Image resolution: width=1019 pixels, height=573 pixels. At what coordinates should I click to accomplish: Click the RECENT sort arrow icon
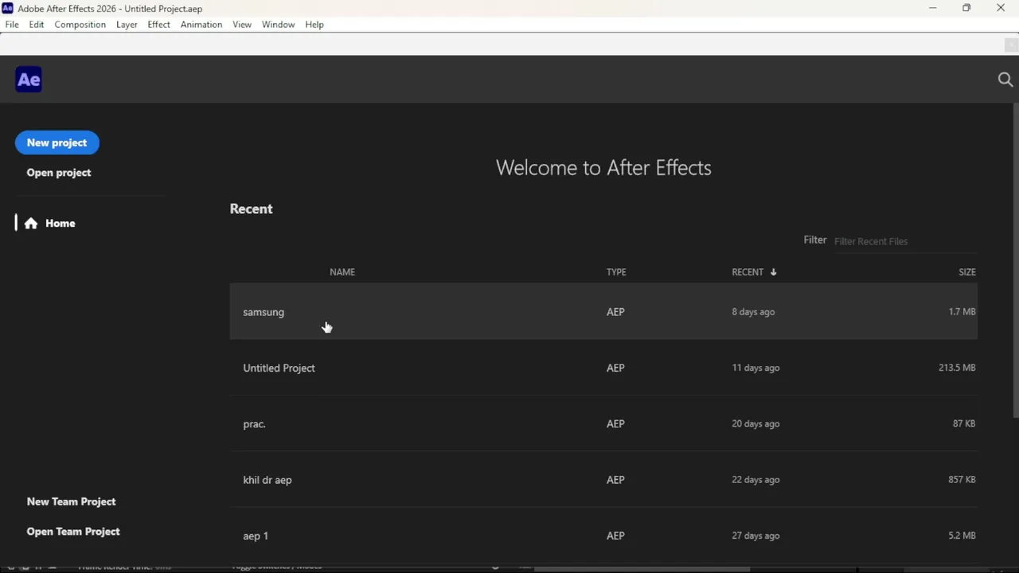[773, 272]
